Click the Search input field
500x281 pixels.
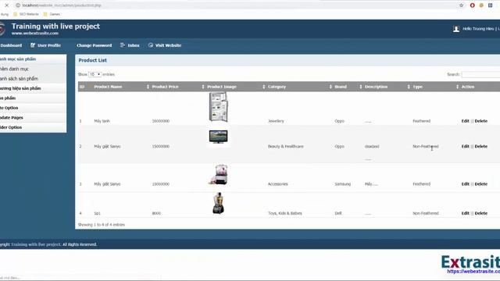[x=480, y=74]
